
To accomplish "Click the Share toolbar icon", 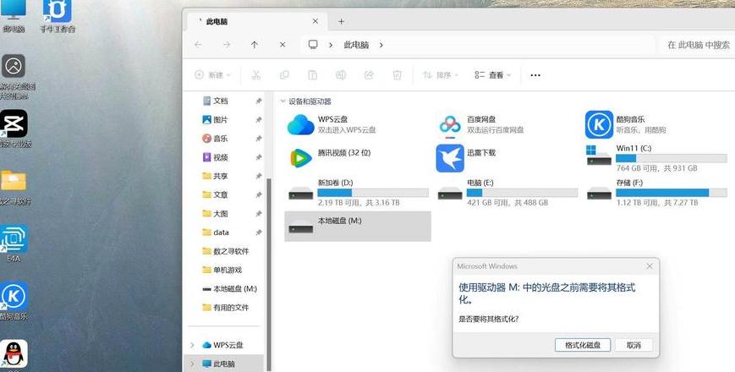I will tap(369, 75).
